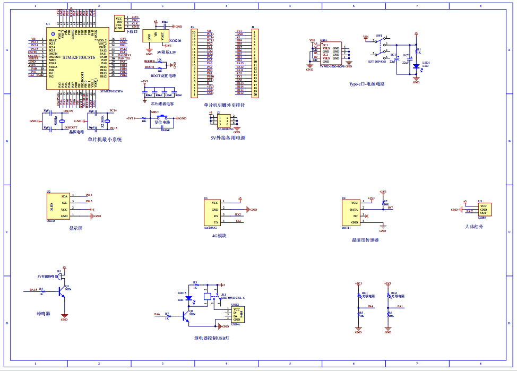This screenshot has width=517, height=371.
Task: Select the USB1 Type-C connector component
Action: point(329,53)
